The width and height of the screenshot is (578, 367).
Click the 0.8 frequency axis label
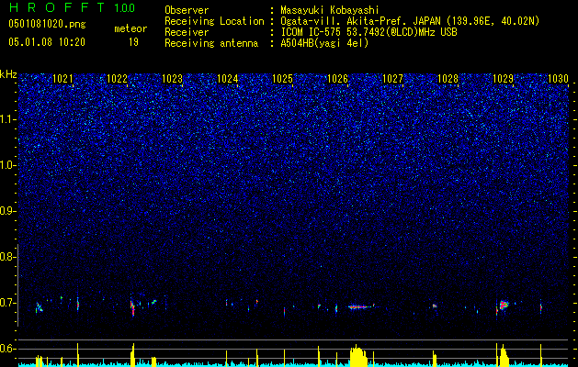coord(8,257)
